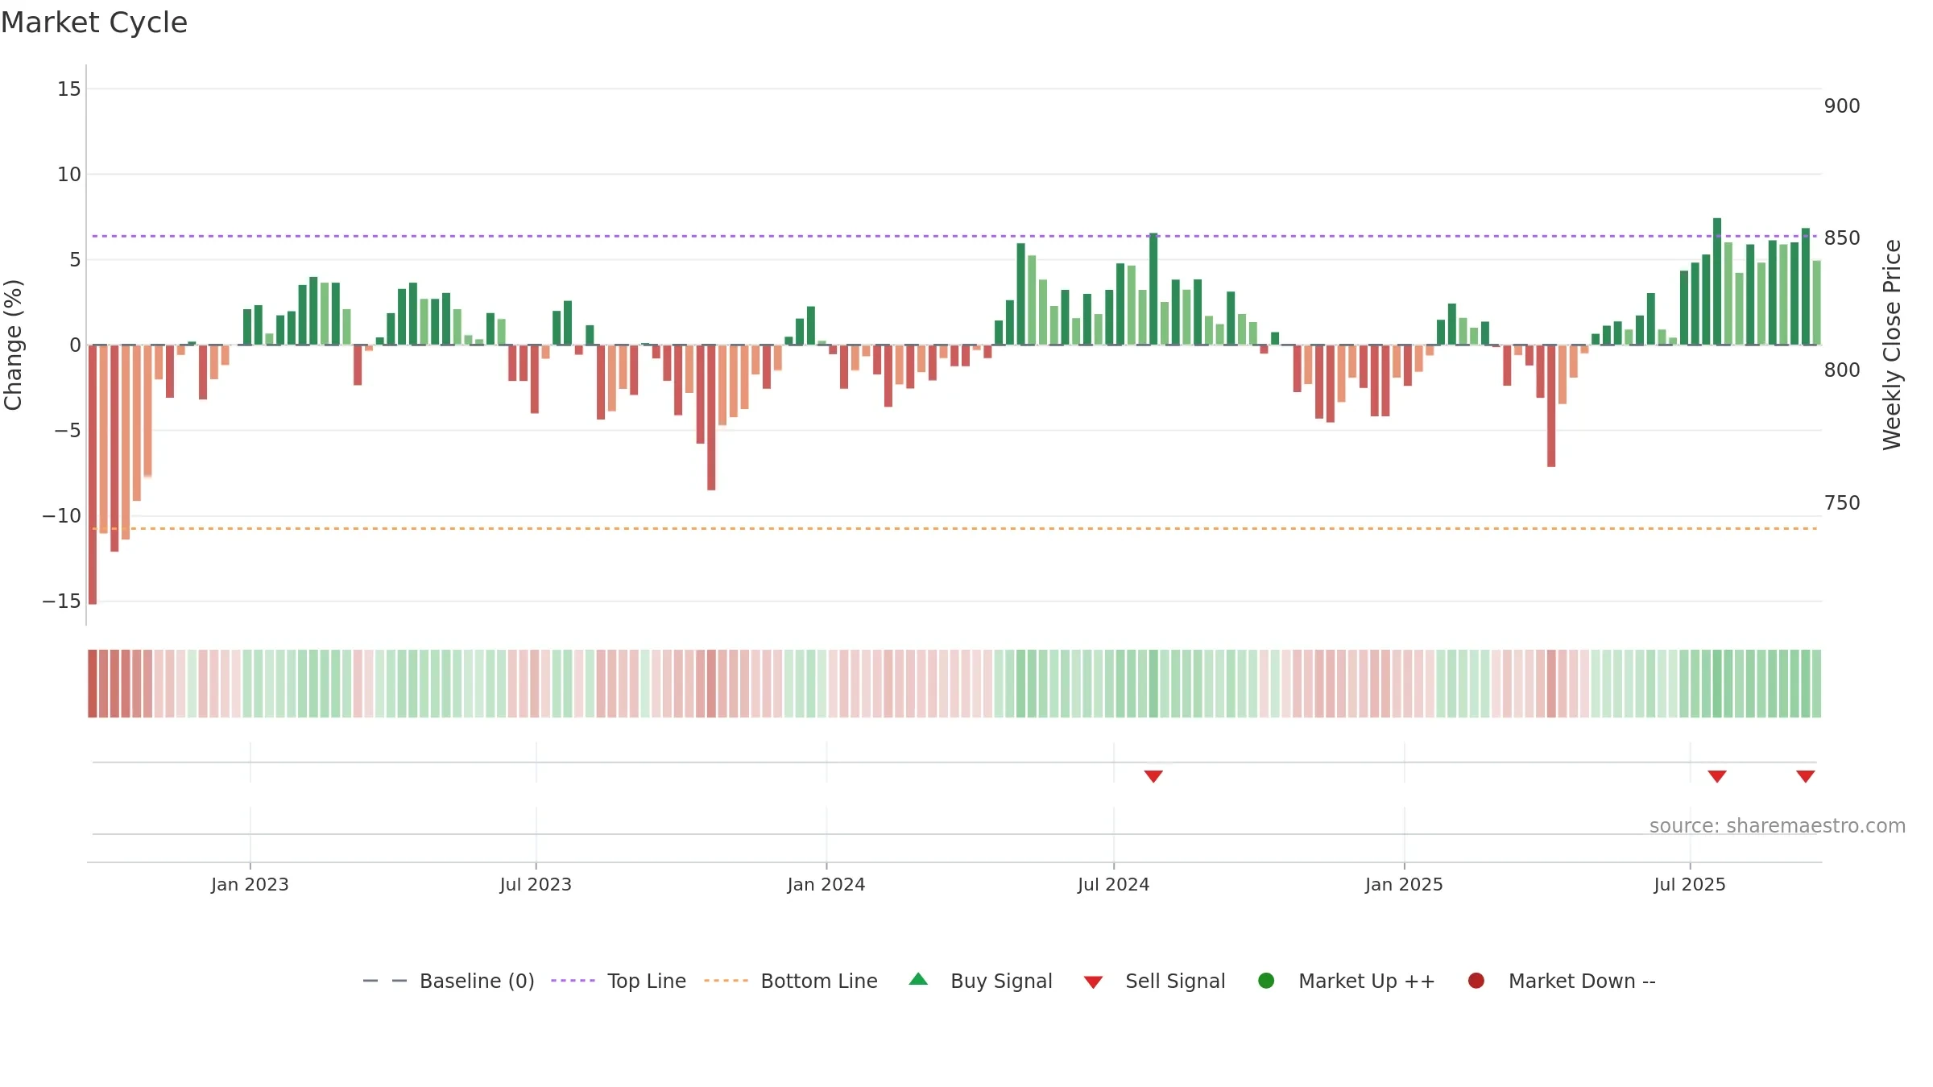Click the Jan 2025 axis label
The height and width of the screenshot is (1087, 1933).
point(1404,884)
